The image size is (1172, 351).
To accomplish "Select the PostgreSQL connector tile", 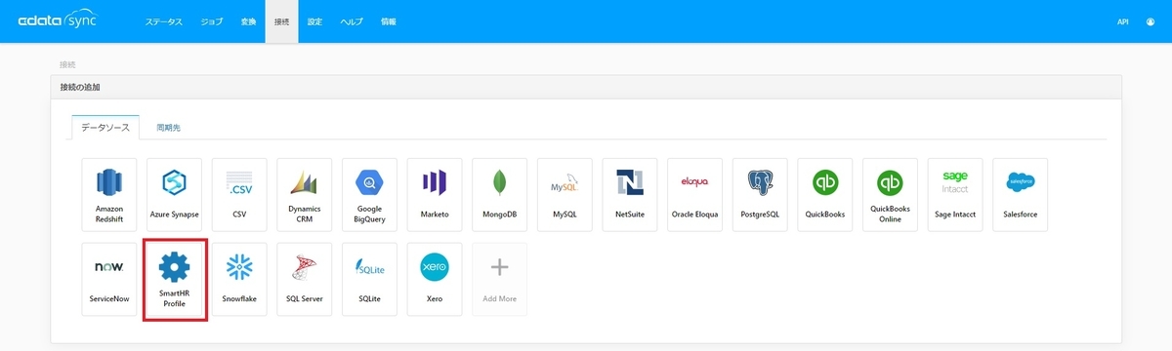I will (x=760, y=194).
